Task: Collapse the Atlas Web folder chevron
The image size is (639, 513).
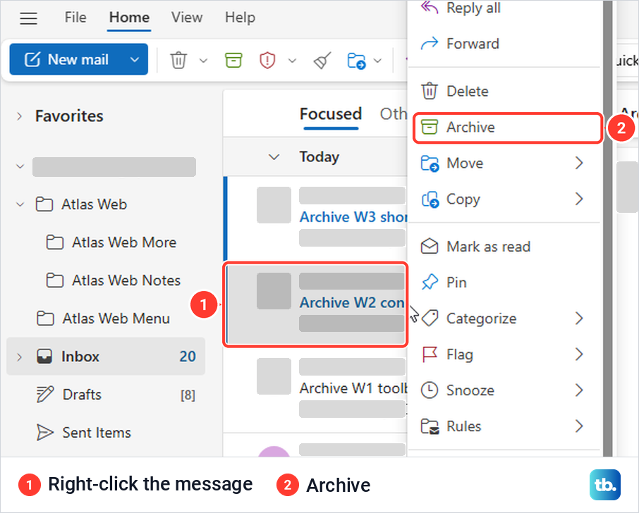Action: coord(20,204)
